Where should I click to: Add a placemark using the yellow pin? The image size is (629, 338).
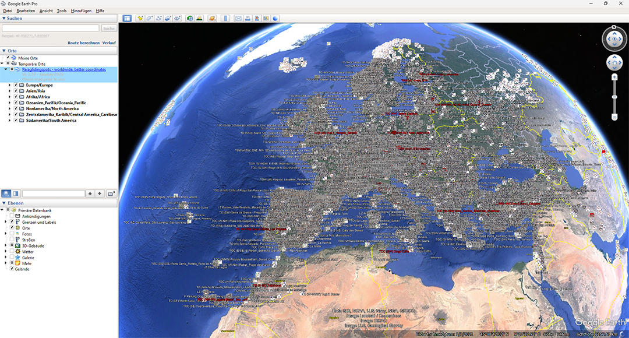point(140,18)
